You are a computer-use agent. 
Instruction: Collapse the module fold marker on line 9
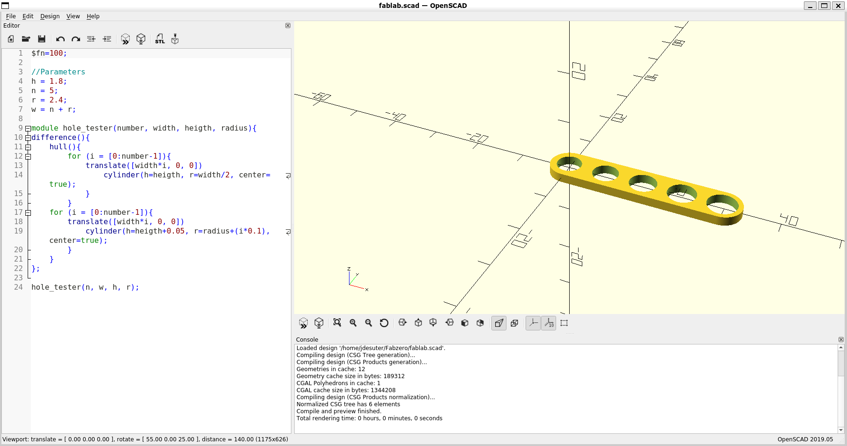(x=28, y=129)
